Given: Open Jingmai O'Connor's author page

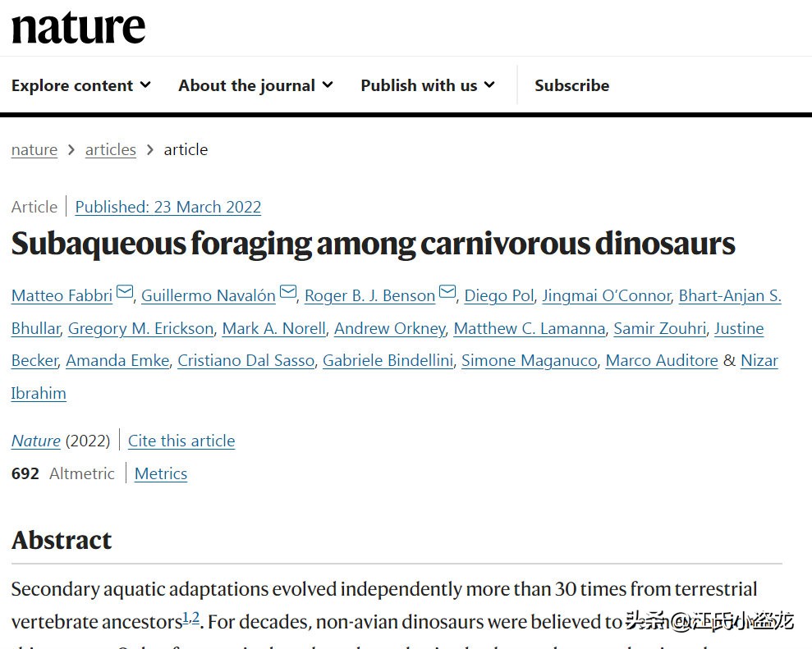Looking at the screenshot, I should pyautogui.click(x=607, y=295).
